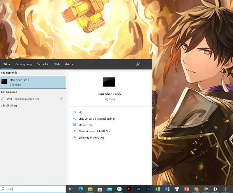
Task: Switch to the "Tất cả" tab
Action: tap(7, 64)
